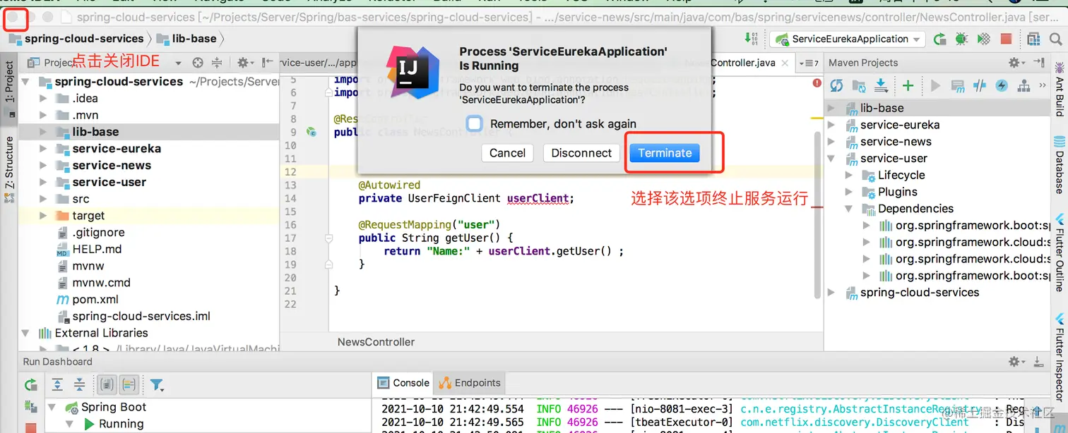Open the Flutter Outline side tab
1068x433 pixels.
click(x=1060, y=252)
